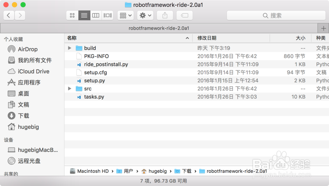Viewport: 329px width, 186px height.
Task: Click 用户 in the path bar
Action: (125, 171)
